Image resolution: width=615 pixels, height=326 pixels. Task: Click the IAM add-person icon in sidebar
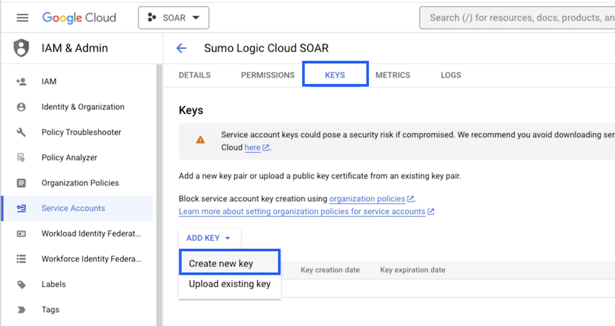(22, 81)
